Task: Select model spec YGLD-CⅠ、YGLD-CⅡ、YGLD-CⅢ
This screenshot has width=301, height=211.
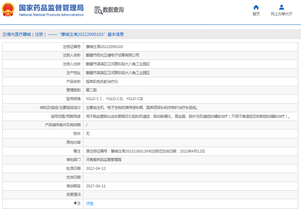Action: [115, 99]
